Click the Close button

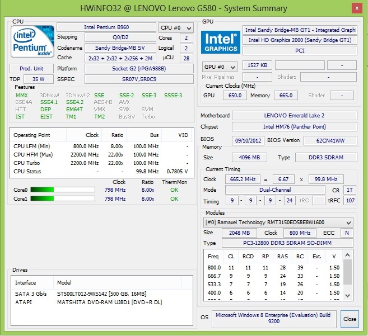[350, 319]
